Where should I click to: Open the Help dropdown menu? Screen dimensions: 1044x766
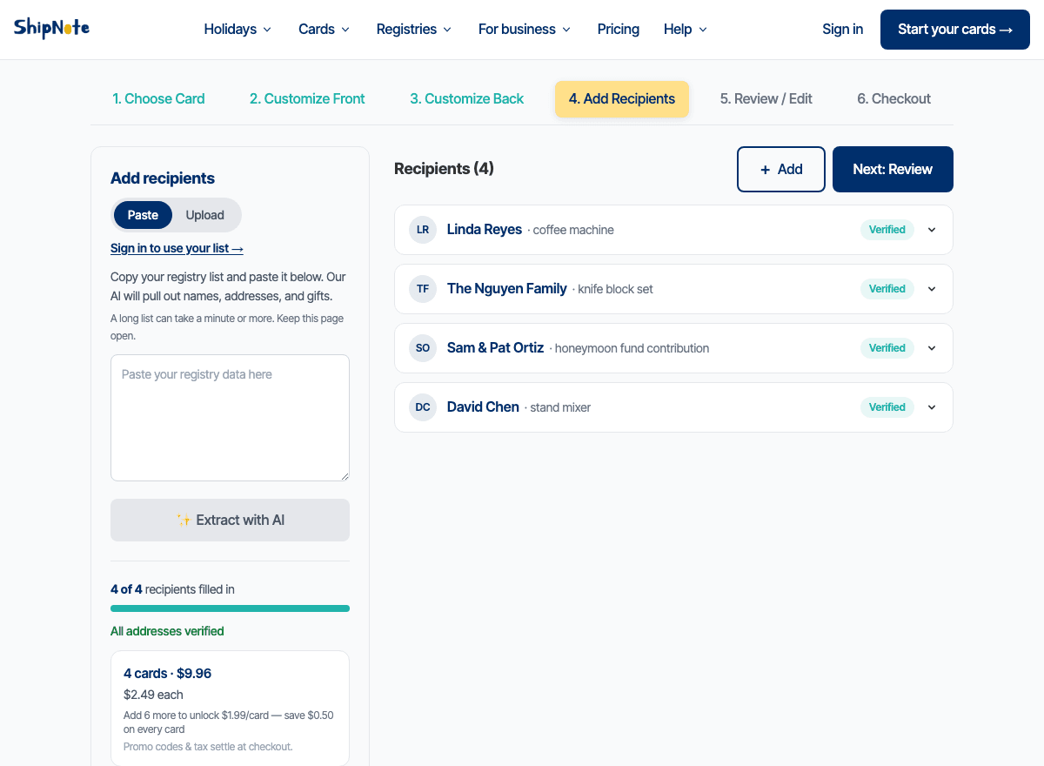point(686,29)
